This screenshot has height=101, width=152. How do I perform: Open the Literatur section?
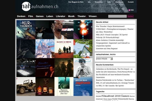[x=61, y=16]
